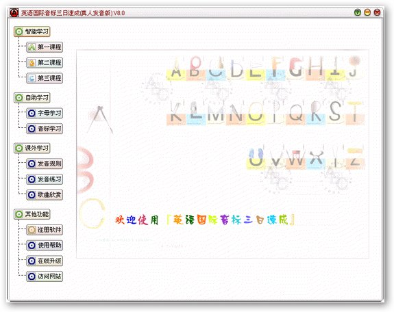
Task: Click the blue ring icon of 歌曲欣赏
Action: pyautogui.click(x=32, y=195)
